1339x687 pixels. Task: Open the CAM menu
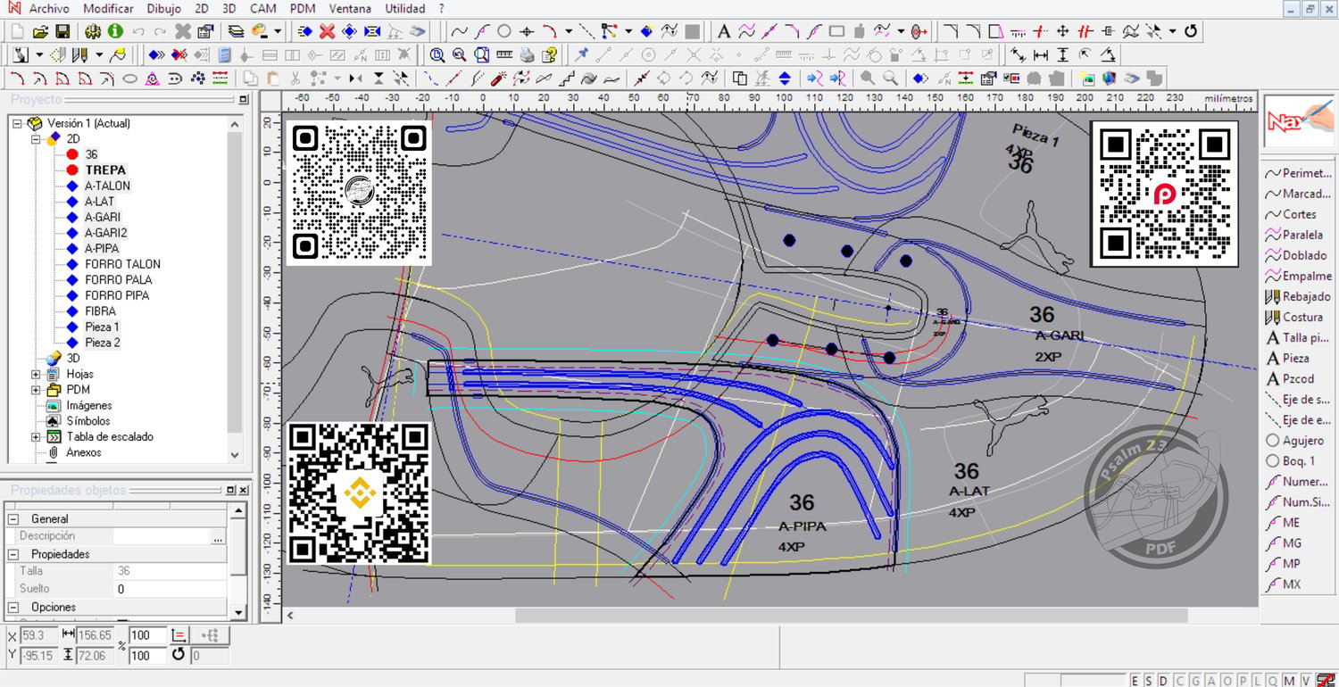(262, 8)
